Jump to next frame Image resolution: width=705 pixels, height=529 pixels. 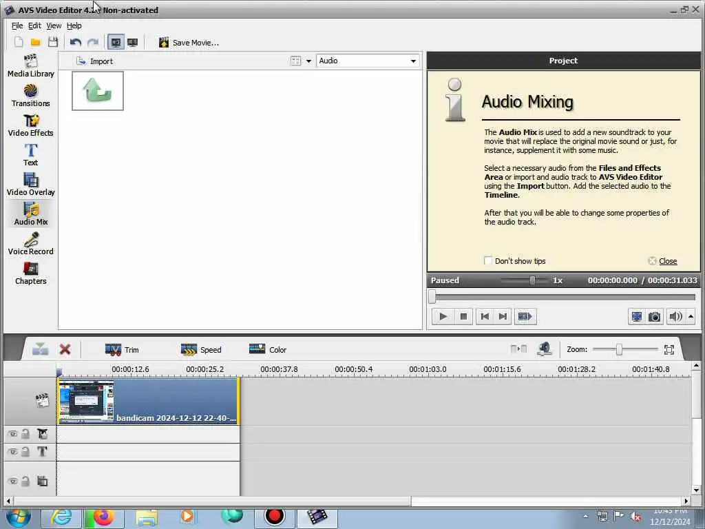pyautogui.click(x=503, y=317)
